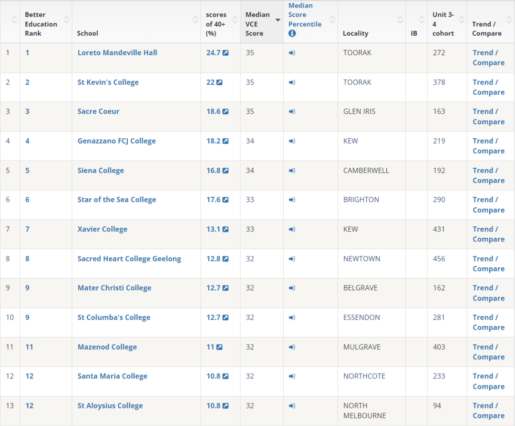
Task: Click the chart icon next to 18.6
Action: [226, 112]
